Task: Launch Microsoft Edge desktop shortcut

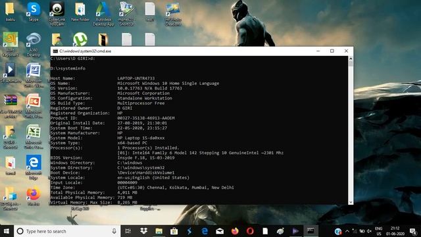Action: click(x=34, y=167)
